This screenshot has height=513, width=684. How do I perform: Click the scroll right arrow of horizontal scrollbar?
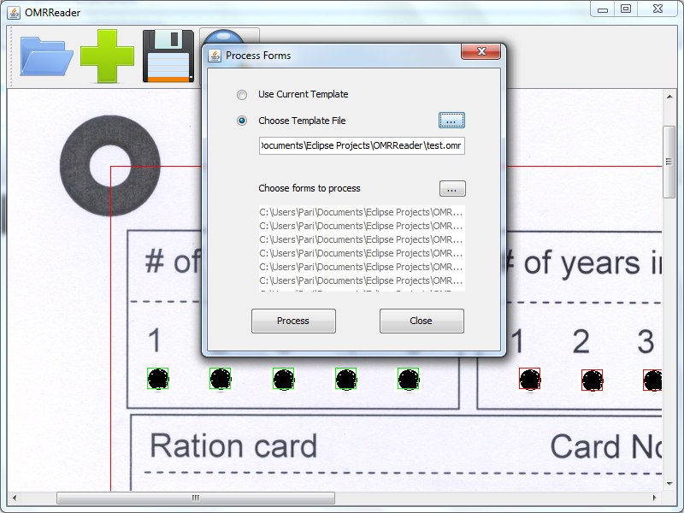coord(654,498)
